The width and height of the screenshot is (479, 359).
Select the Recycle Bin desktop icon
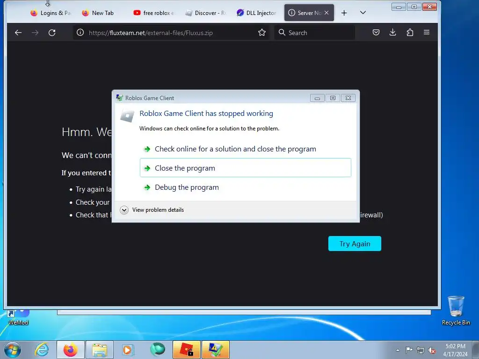click(456, 310)
